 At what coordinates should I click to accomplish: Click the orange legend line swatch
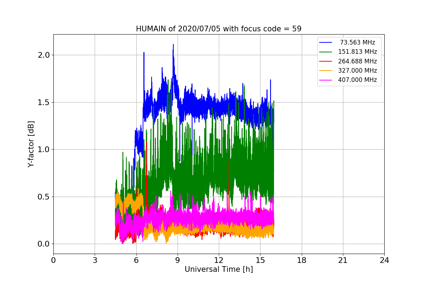pos(326,71)
